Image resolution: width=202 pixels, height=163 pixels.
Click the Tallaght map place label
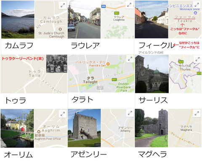90,80
